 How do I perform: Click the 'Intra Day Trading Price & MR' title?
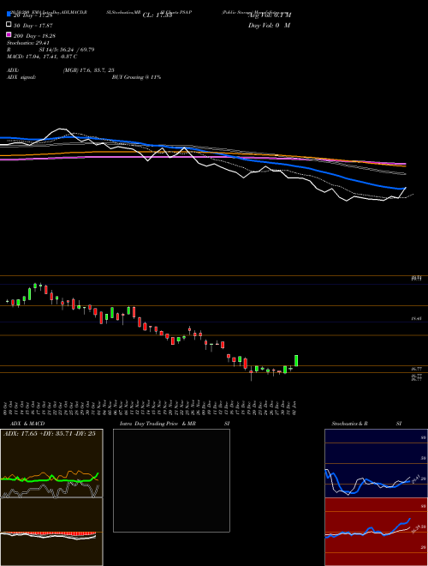pyautogui.click(x=158, y=424)
